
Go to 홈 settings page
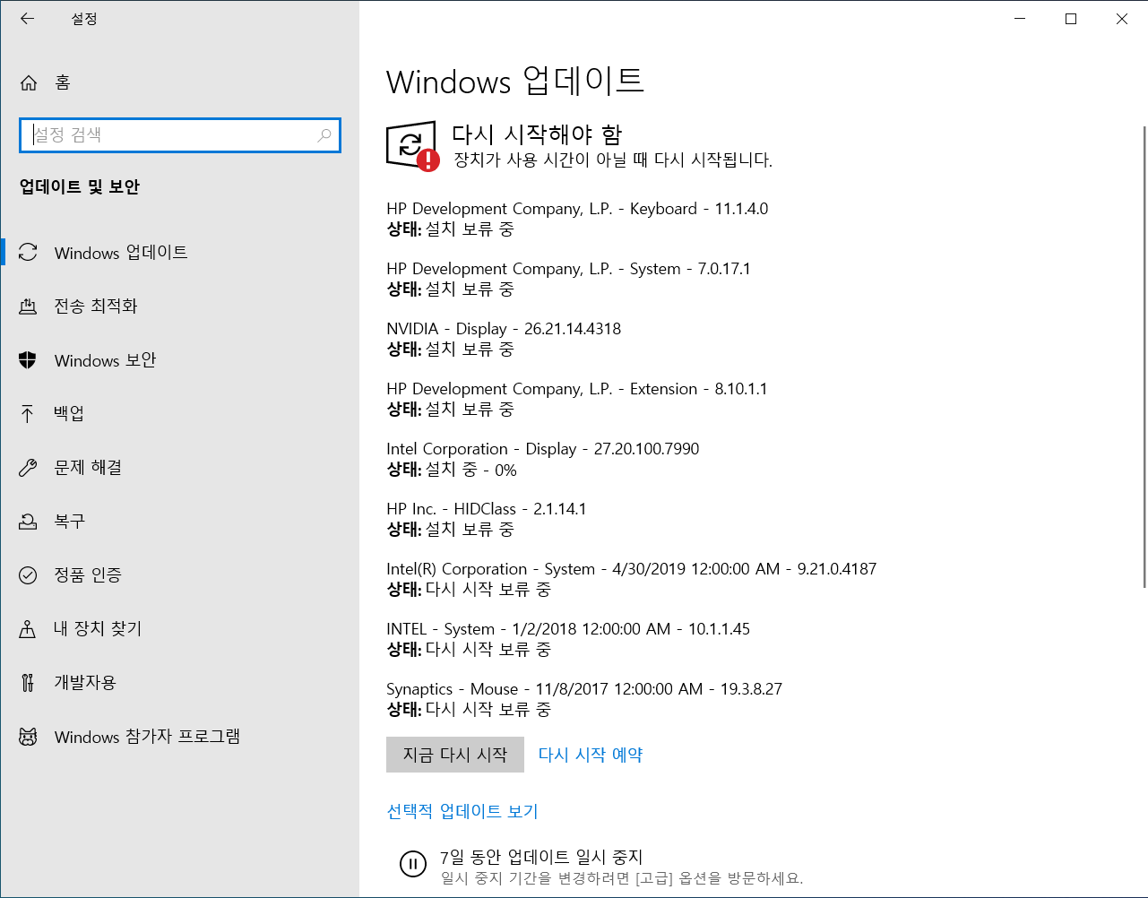(179, 82)
